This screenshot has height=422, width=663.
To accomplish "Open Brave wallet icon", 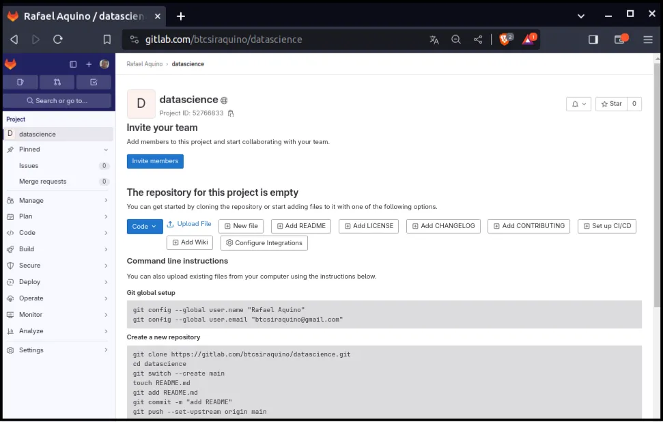I will pos(621,40).
